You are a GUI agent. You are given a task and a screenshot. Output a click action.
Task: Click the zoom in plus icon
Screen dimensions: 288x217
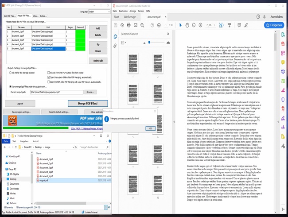point(200,25)
